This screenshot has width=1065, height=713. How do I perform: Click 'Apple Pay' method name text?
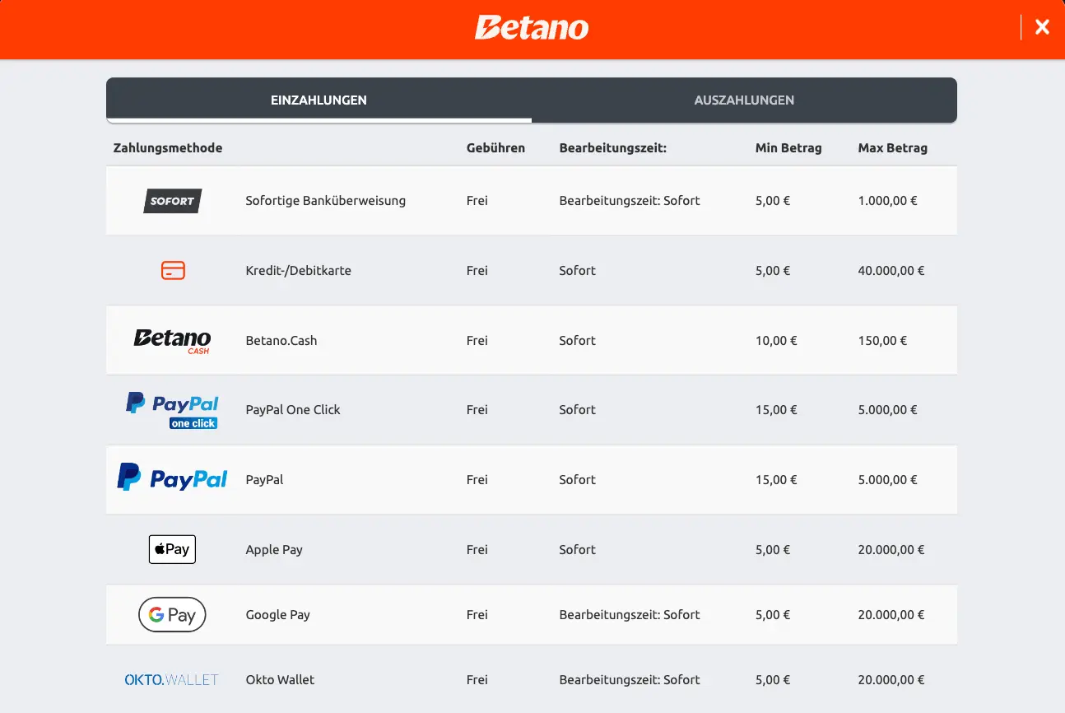274,549
